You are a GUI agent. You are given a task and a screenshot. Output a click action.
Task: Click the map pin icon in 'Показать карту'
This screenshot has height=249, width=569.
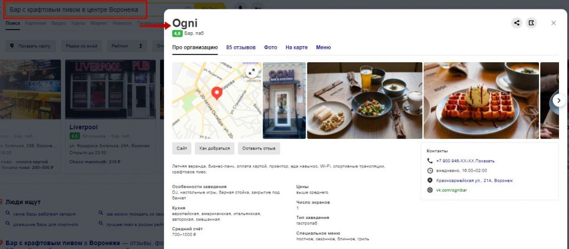pyautogui.click(x=12, y=46)
